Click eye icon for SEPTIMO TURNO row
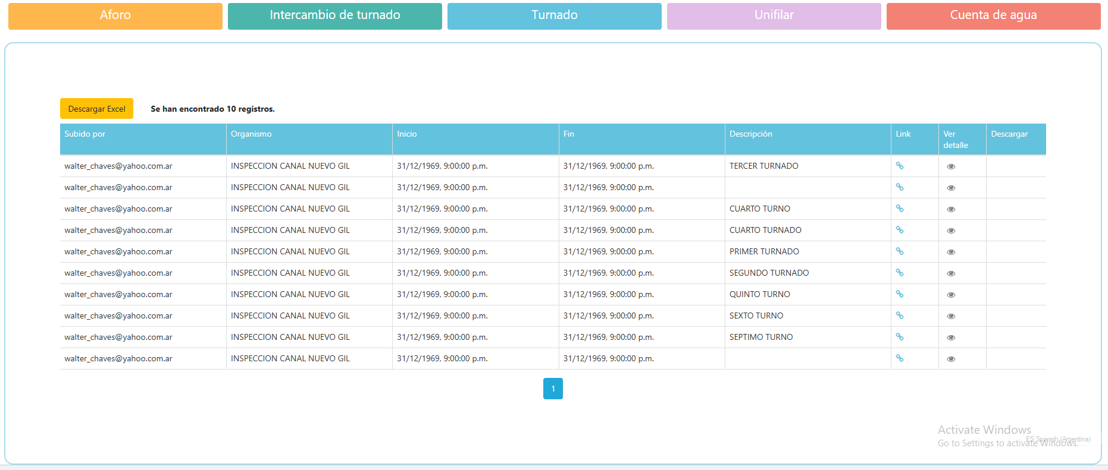The height and width of the screenshot is (470, 1108). pos(951,337)
